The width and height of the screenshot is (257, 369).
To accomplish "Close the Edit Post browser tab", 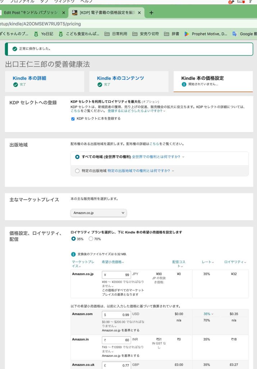I will tap(63, 13).
